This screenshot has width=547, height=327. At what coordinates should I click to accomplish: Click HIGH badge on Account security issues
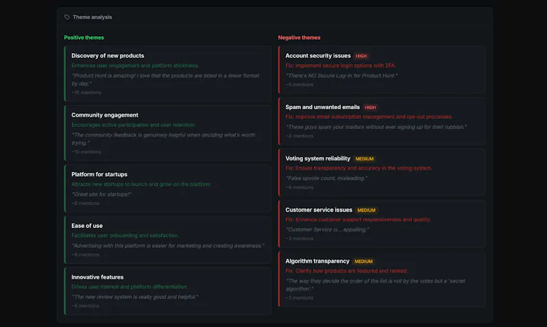pyautogui.click(x=361, y=56)
